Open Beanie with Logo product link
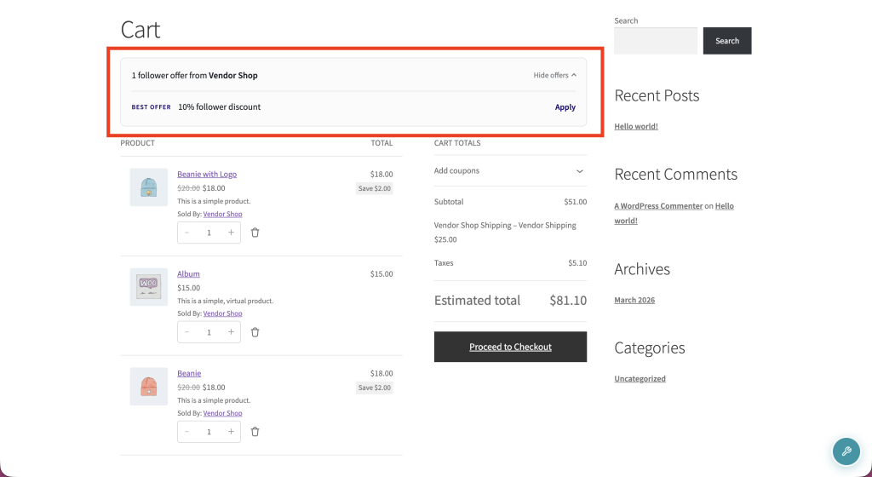Screen dimensions: 872x477 point(207,174)
